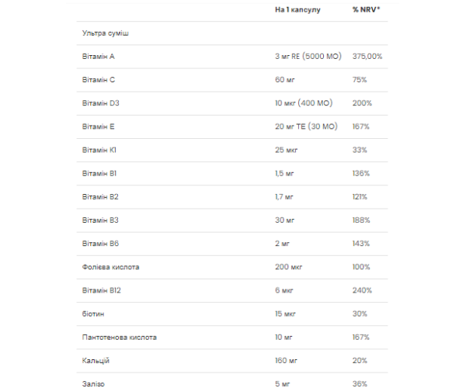
Task: Click the "Вітамін B2" row label
Action: 99,197
